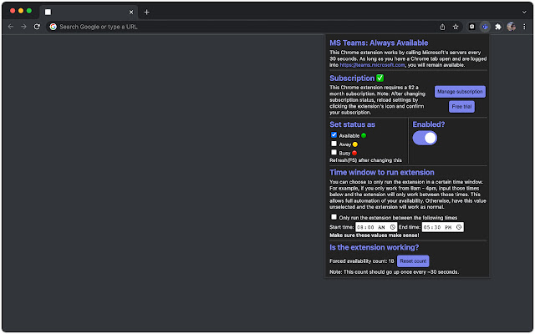Click the 'Make sure these values make sense!' text
Screen dimensions: 535x334
[374, 235]
